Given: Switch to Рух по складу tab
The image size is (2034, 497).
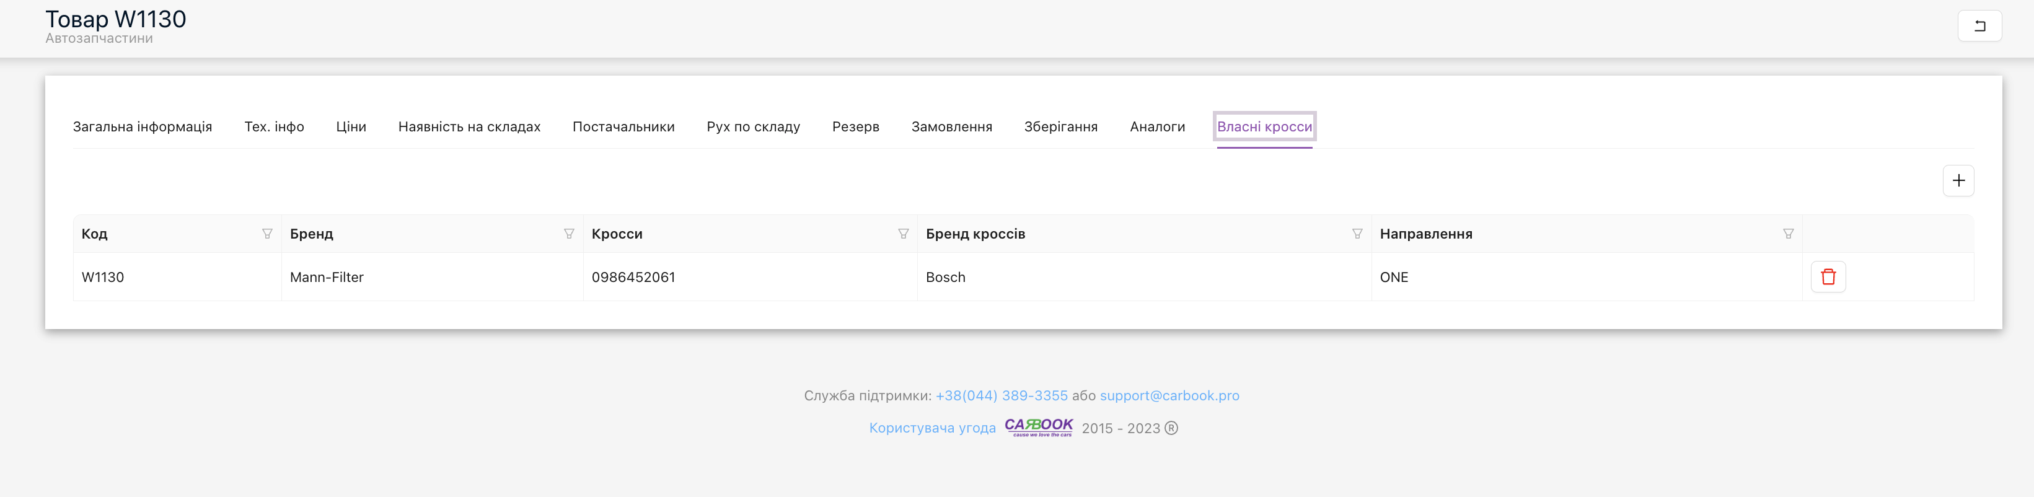Looking at the screenshot, I should (752, 126).
